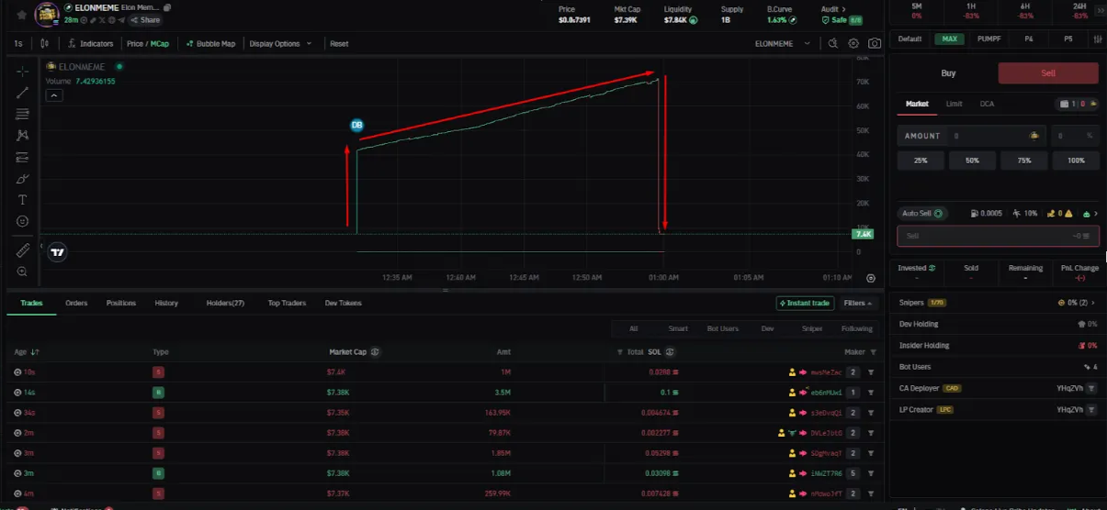
Task: Expand the Display Options dropdown
Action: point(280,43)
